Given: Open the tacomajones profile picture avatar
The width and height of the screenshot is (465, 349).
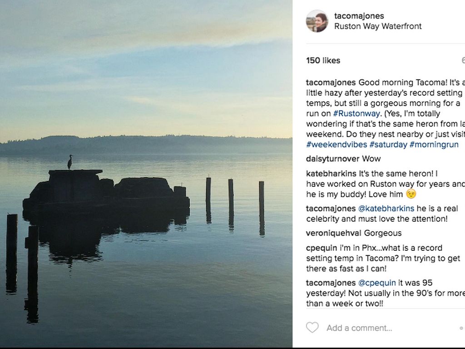Looking at the screenshot, I should pyautogui.click(x=317, y=21).
